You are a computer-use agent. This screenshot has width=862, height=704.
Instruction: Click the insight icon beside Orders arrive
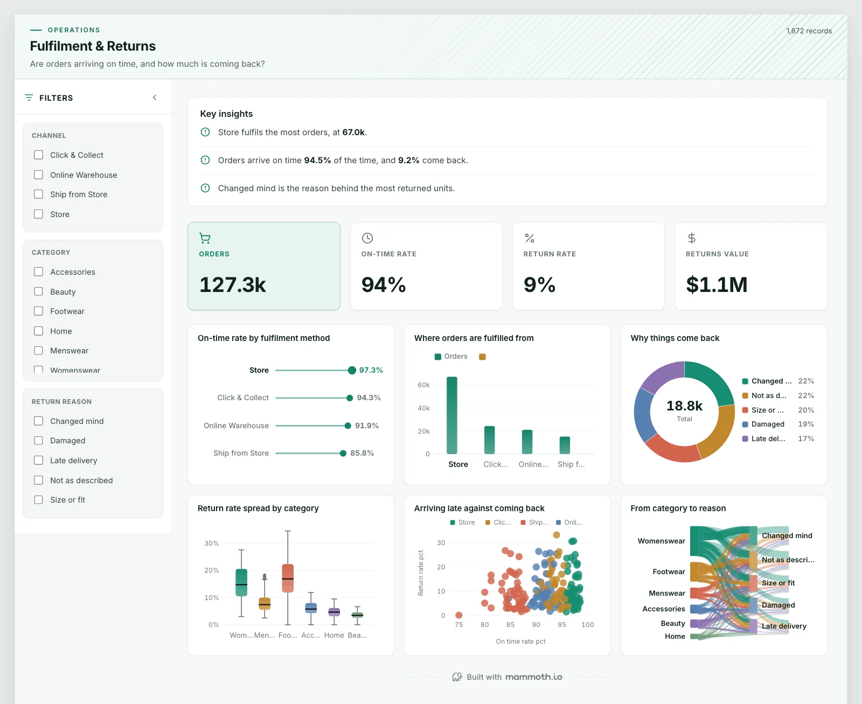(x=205, y=160)
